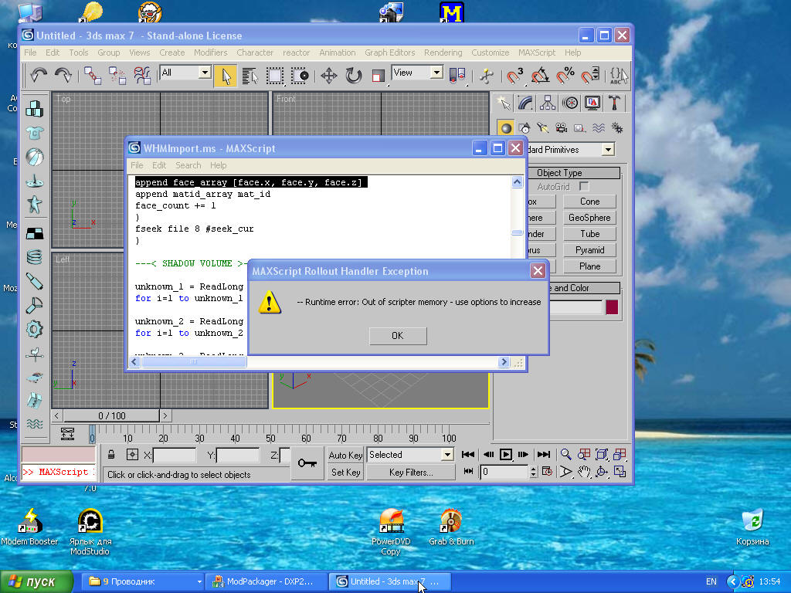
Task: Select the Lights category in Create panel
Action: pos(543,127)
